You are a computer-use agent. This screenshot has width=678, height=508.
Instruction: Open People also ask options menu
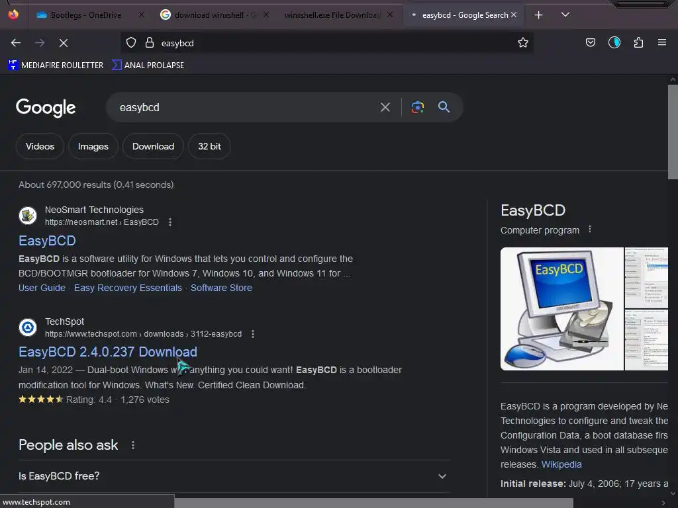[x=132, y=445]
